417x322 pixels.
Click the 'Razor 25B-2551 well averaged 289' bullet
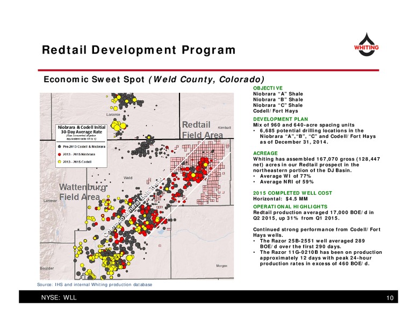310,243
